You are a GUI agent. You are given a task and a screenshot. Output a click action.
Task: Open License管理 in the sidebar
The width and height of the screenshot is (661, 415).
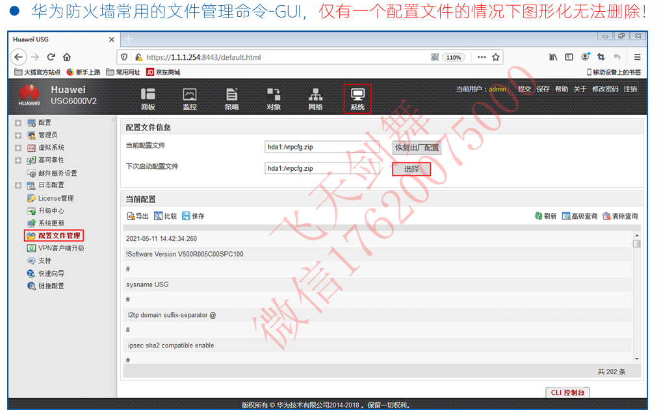(50, 198)
